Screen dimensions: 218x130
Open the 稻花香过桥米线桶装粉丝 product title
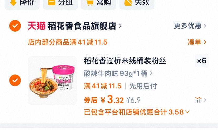125,61
